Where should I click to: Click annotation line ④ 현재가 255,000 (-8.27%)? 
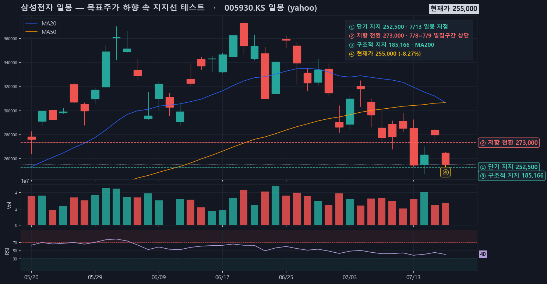(x=385, y=54)
